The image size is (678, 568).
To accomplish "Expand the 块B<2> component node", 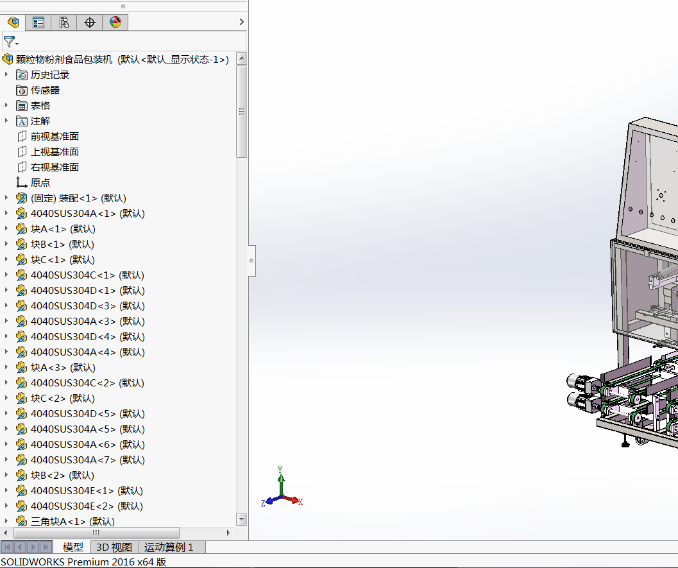I will (6, 475).
